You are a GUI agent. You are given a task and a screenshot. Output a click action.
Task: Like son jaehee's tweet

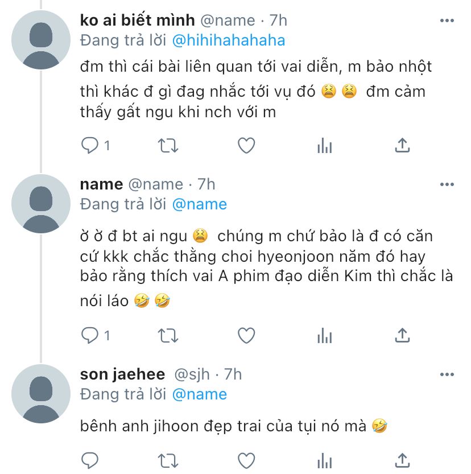tap(246, 461)
